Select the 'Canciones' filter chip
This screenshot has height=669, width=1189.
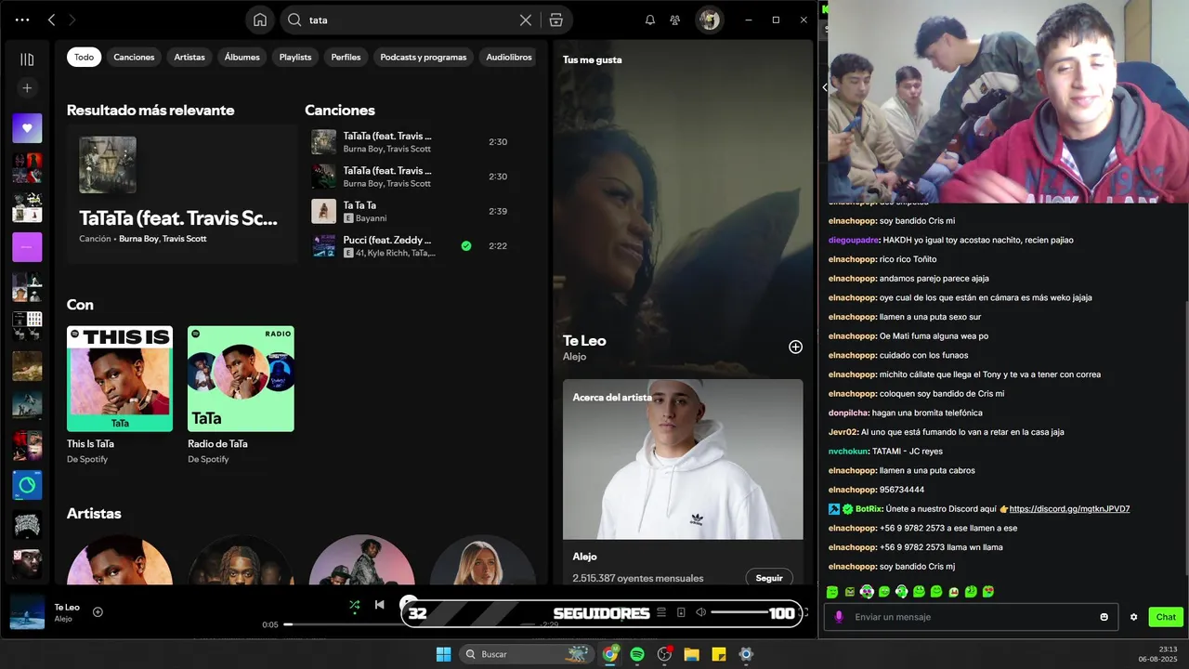point(134,57)
